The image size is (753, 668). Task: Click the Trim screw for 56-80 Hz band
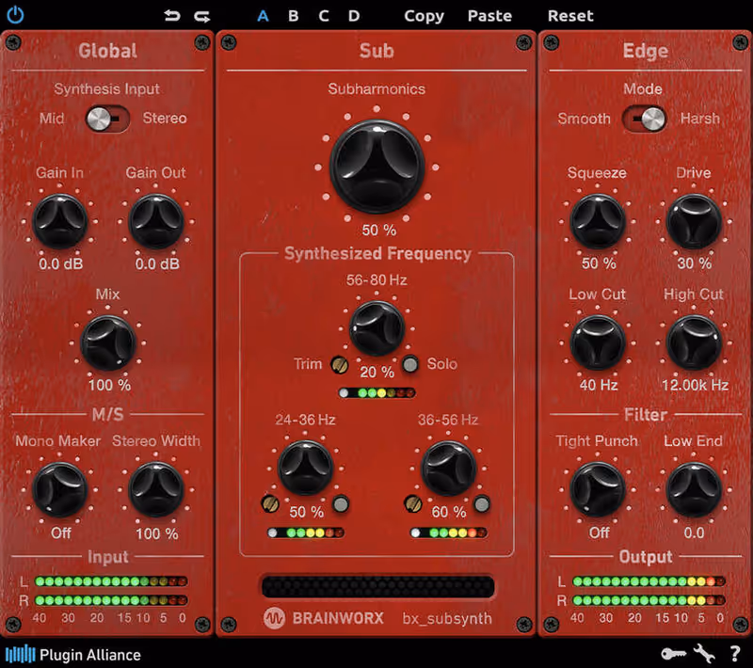coord(340,365)
